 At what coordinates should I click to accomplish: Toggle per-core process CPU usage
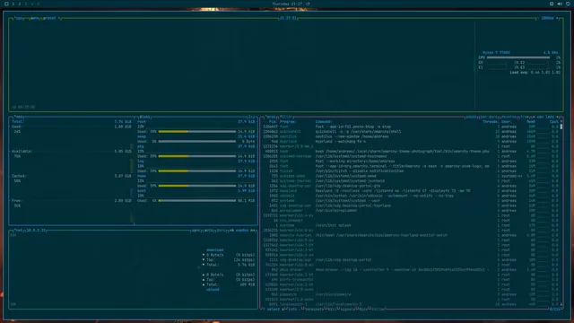pos(489,118)
